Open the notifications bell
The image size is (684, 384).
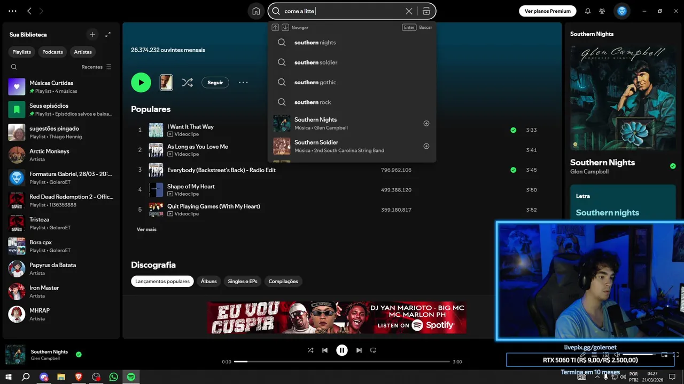pyautogui.click(x=588, y=11)
